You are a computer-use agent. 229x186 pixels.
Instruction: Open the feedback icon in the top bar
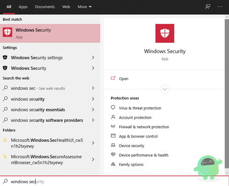pos(207,7)
